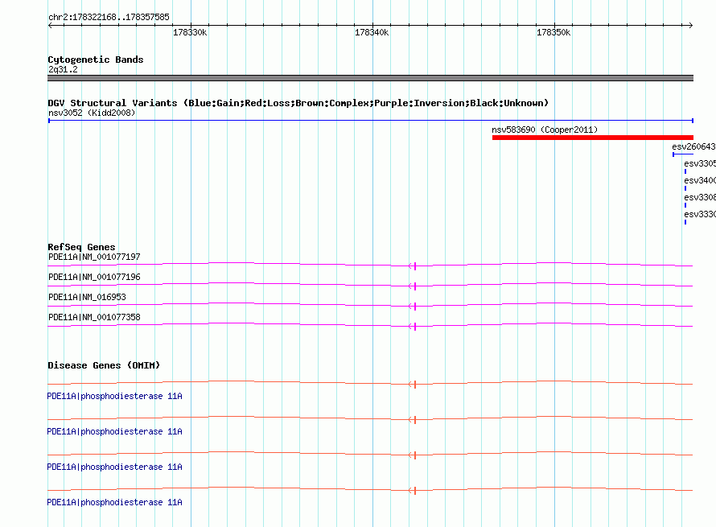This screenshot has height=527, width=716.
Task: Click the esv3400 variant label
Action: point(700,180)
